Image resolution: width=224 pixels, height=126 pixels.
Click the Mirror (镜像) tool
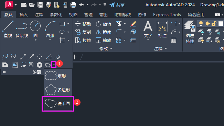coord(104,32)
